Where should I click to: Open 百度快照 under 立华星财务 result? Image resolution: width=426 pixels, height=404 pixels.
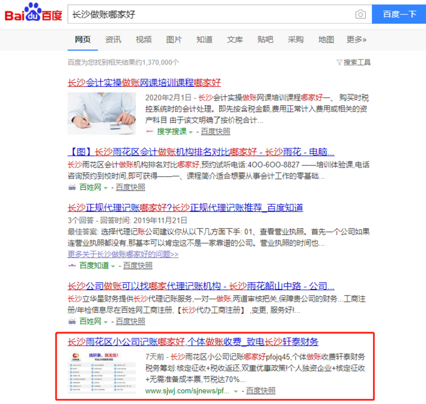[x=130, y=321]
